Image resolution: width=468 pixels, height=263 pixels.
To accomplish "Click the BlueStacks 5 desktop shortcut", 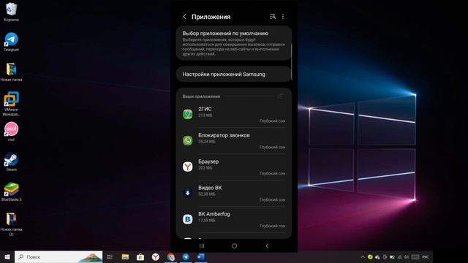I will point(12,191).
